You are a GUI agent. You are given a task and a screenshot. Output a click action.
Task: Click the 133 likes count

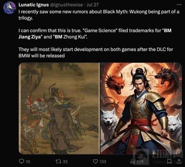[103, 162]
